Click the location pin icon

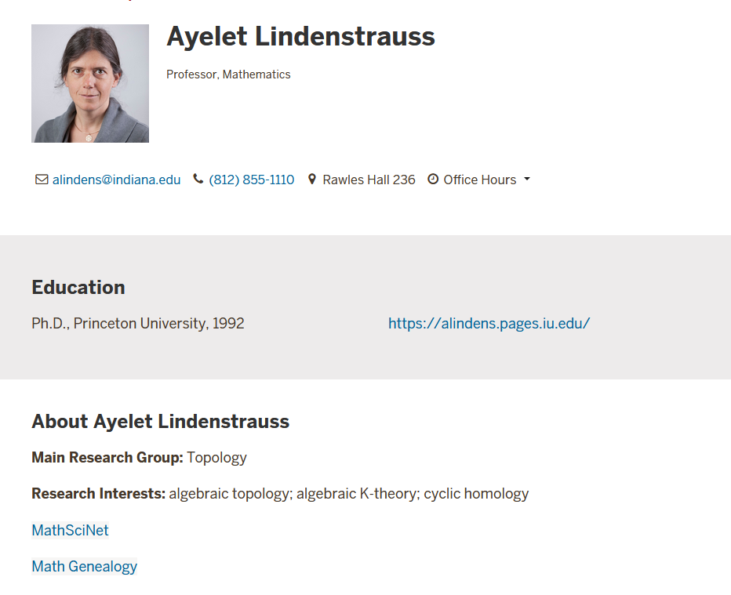click(312, 180)
